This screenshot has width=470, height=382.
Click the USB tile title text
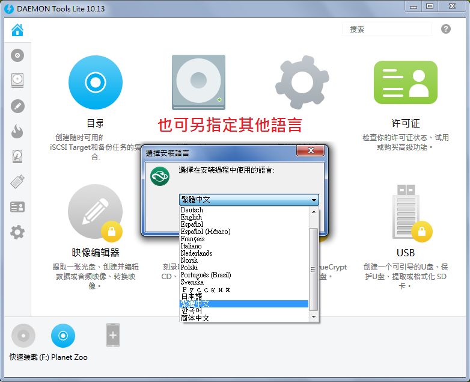[x=406, y=253]
